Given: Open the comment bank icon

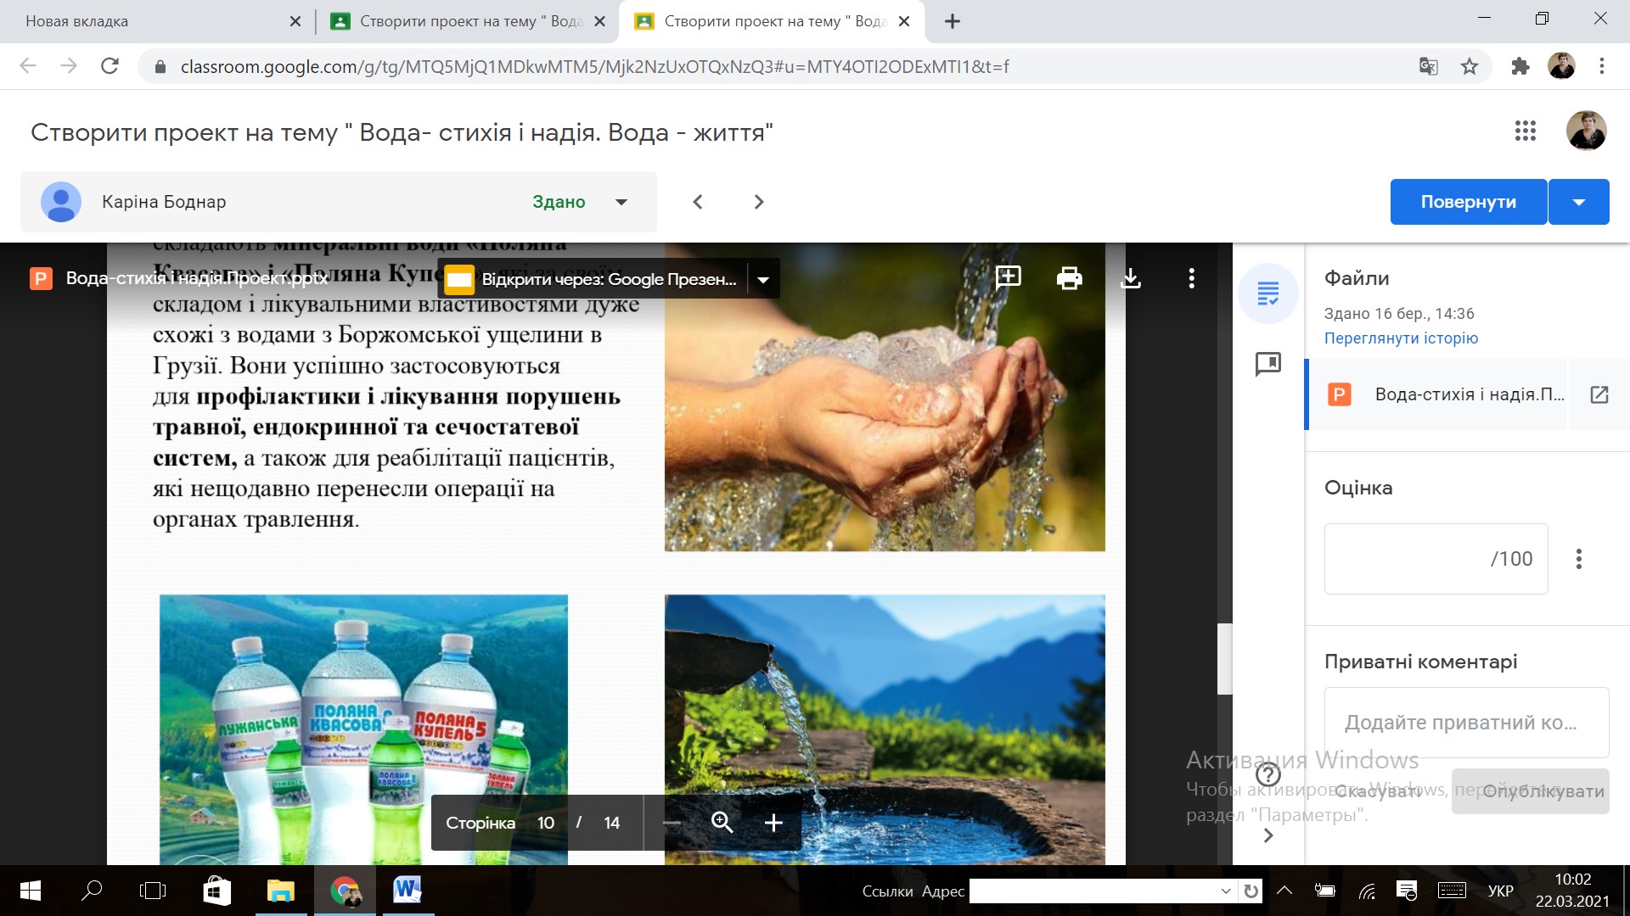Looking at the screenshot, I should (x=1268, y=365).
